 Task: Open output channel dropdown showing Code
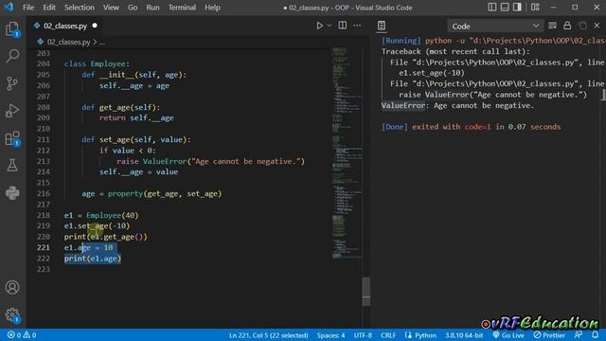pyautogui.click(x=495, y=26)
